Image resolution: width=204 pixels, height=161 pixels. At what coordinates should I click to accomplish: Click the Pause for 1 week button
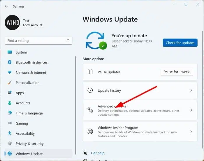[x=176, y=72]
